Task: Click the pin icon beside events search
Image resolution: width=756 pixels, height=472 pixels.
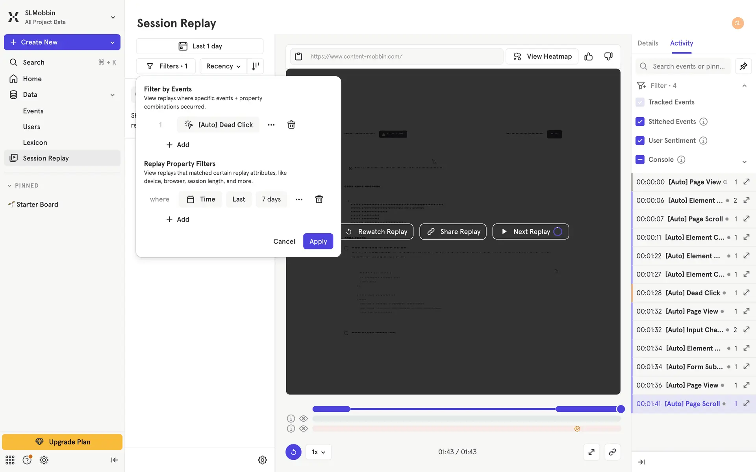Action: coord(743,66)
